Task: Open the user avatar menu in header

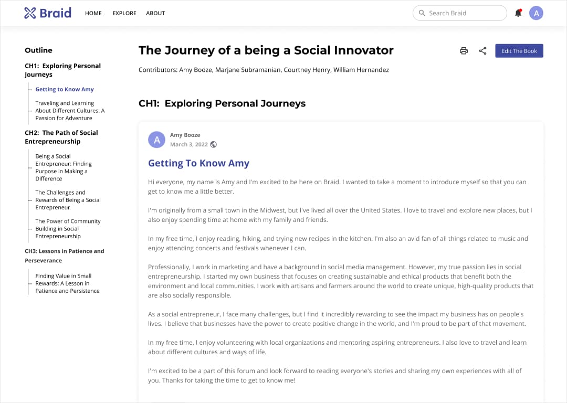Action: tap(535, 13)
